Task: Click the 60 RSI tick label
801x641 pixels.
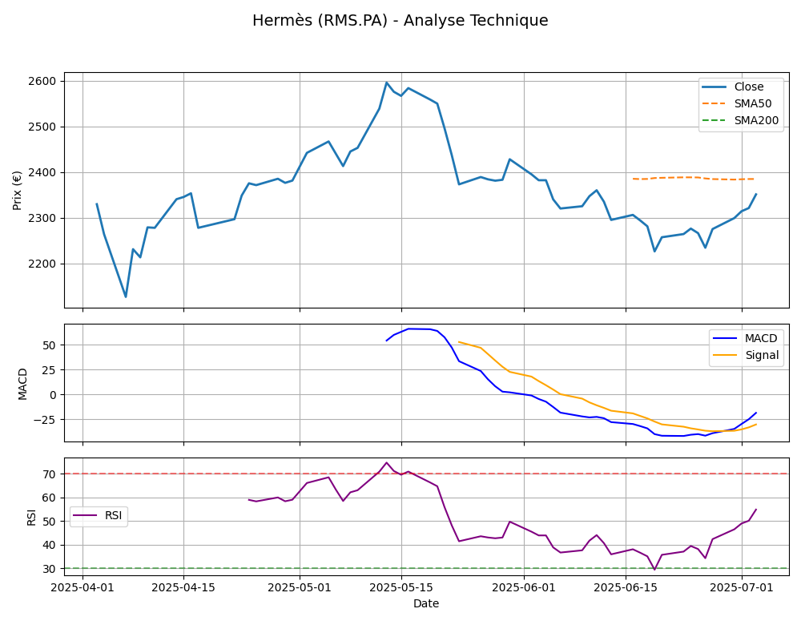Action: click(49, 498)
